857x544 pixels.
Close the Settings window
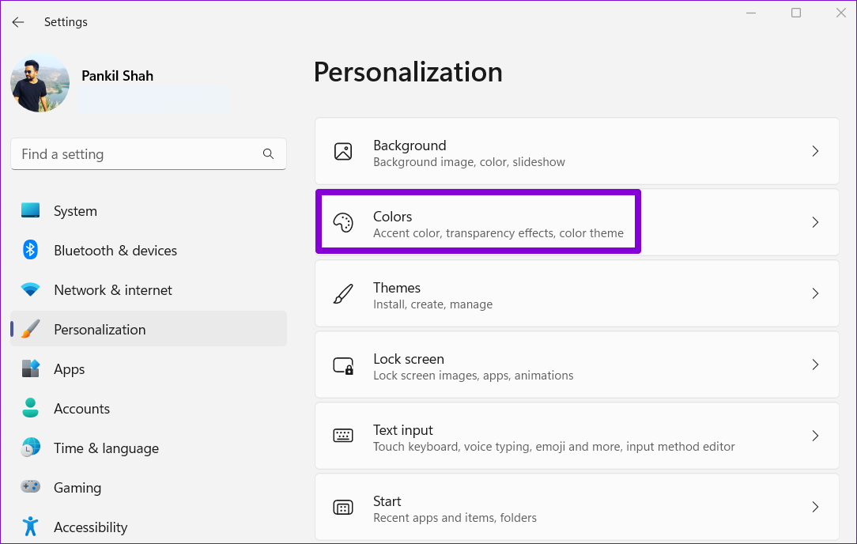(x=840, y=13)
